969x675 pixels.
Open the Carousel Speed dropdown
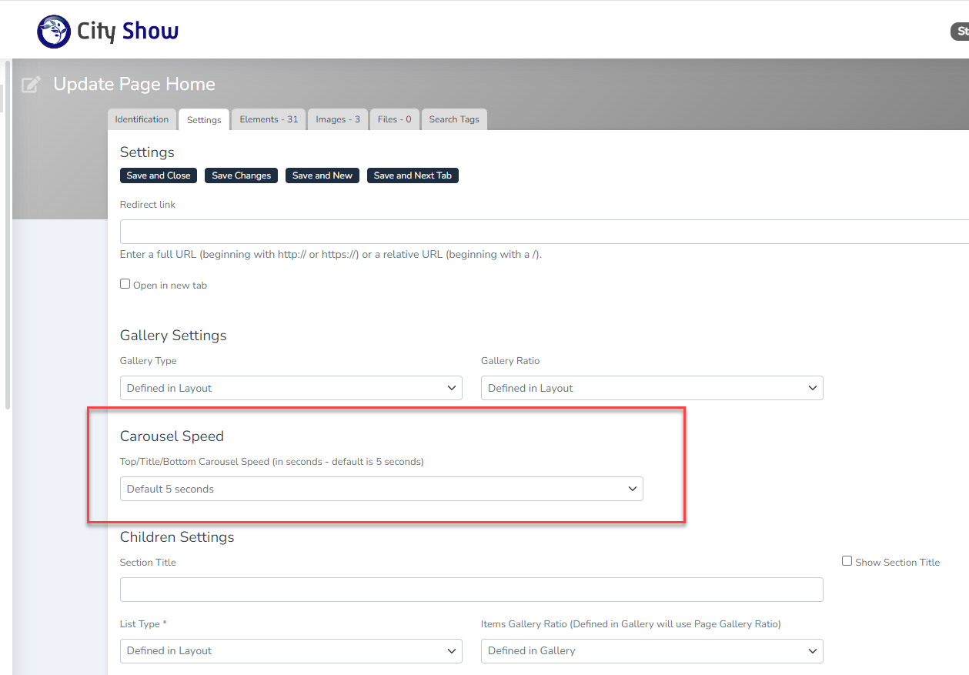pyautogui.click(x=381, y=489)
